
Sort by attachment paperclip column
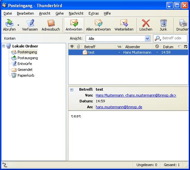[78, 46]
